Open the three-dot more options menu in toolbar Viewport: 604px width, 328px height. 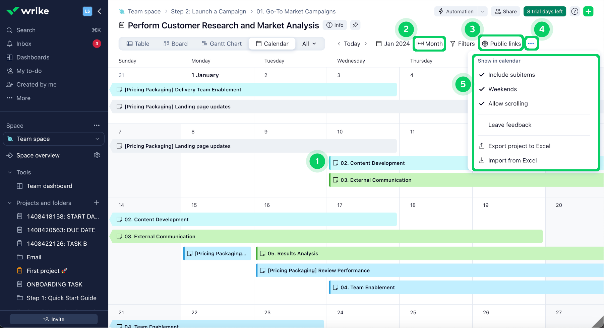click(531, 44)
